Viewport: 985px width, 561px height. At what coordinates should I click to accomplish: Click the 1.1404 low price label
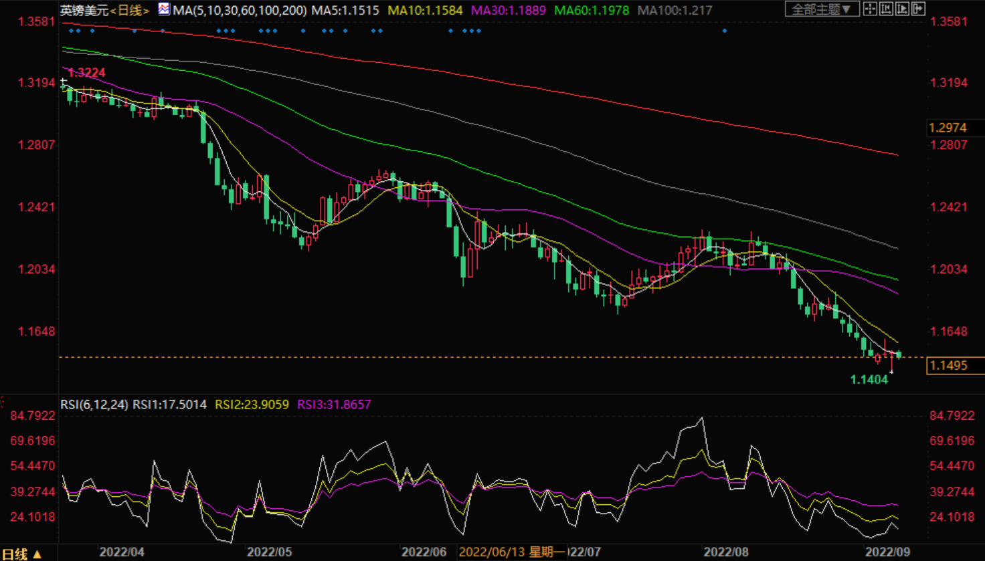869,380
